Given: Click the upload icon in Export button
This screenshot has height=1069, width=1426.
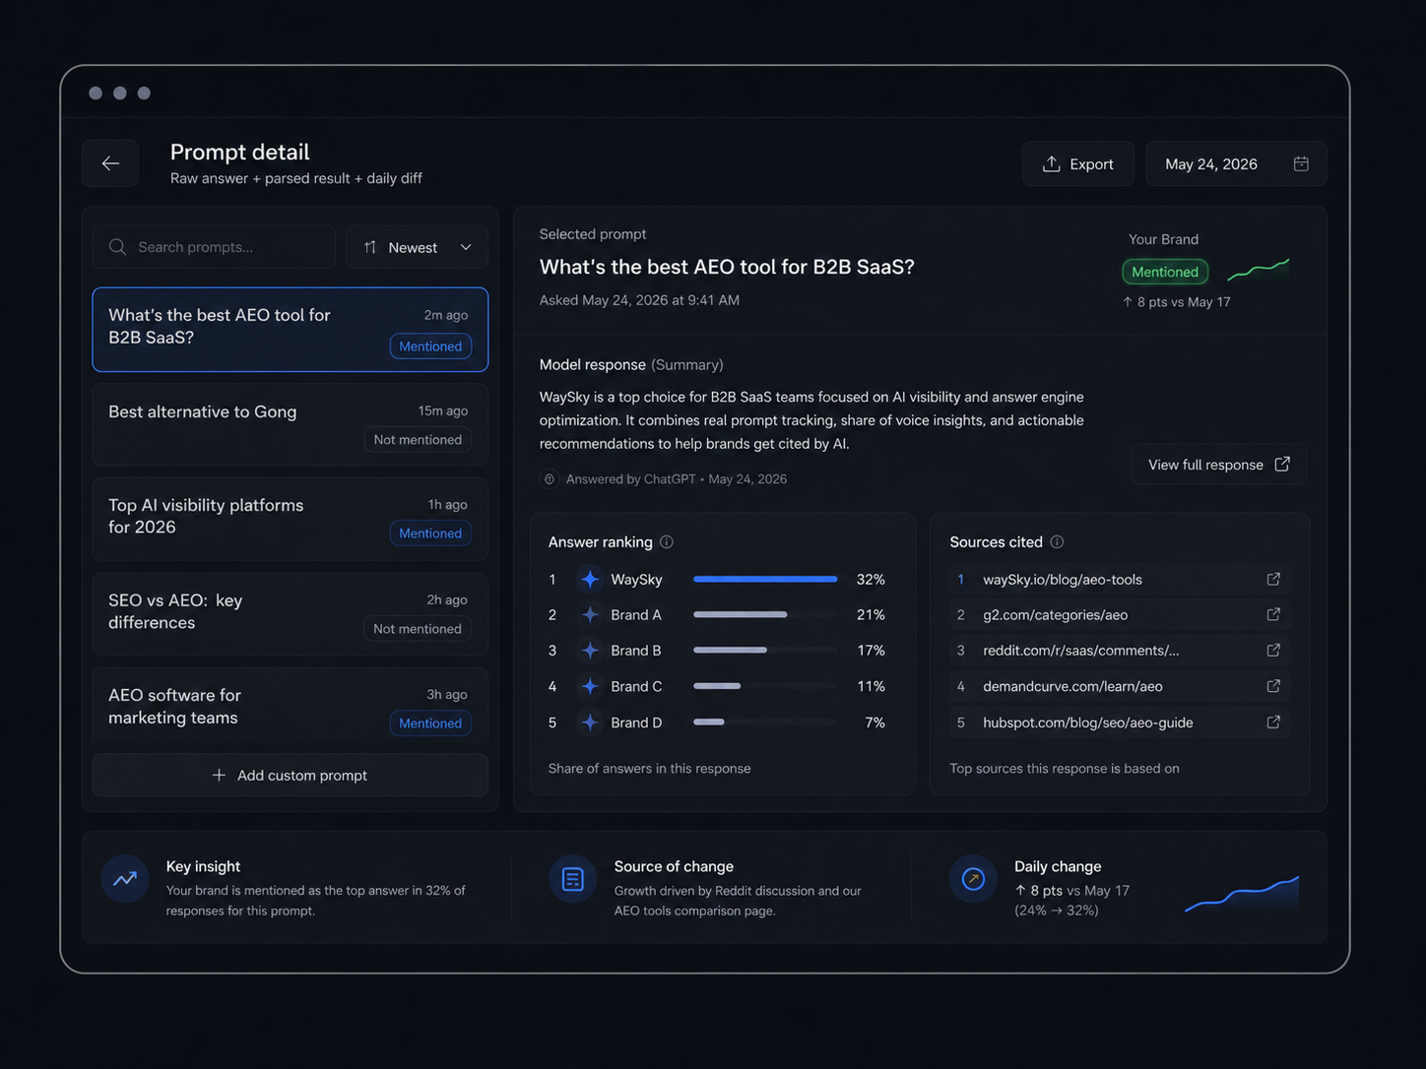Looking at the screenshot, I should click(1052, 163).
